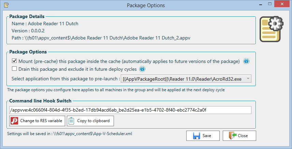The image size is (292, 149).
Task: Click the app icon in the title bar
Action: [6, 5]
